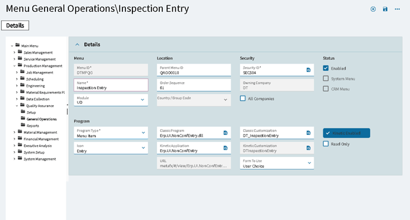
Task: Toggle the Kinetic Enabled button
Action: (x=346, y=133)
